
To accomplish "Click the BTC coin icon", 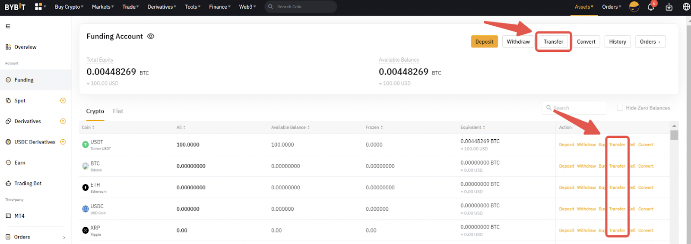I will tap(86, 166).
